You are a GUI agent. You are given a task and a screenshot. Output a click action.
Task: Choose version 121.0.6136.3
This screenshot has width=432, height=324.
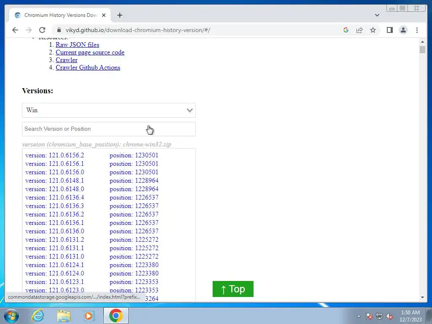pos(54,206)
